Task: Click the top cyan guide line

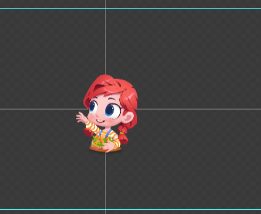Action: coord(130,8)
